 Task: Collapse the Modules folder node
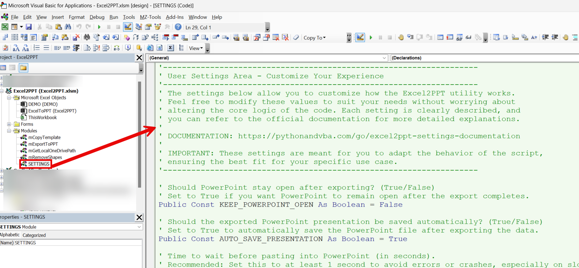click(9, 131)
